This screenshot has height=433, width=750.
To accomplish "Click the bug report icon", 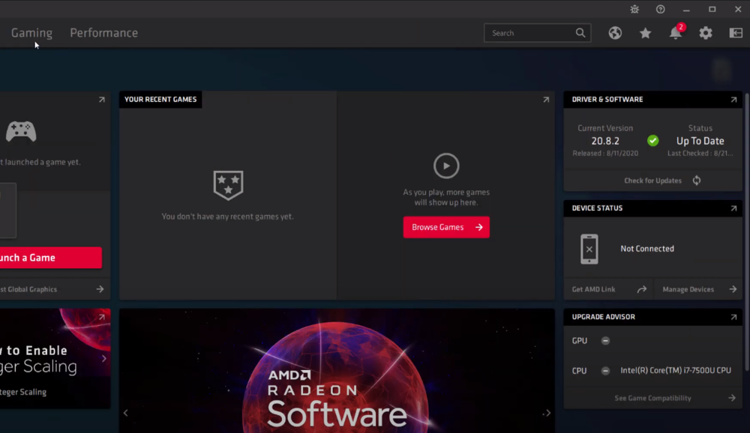I will pyautogui.click(x=635, y=9).
